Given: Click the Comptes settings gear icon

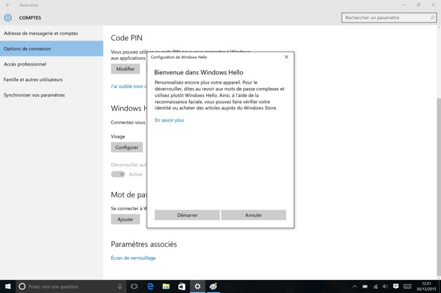Looking at the screenshot, I should pyautogui.click(x=8, y=18).
